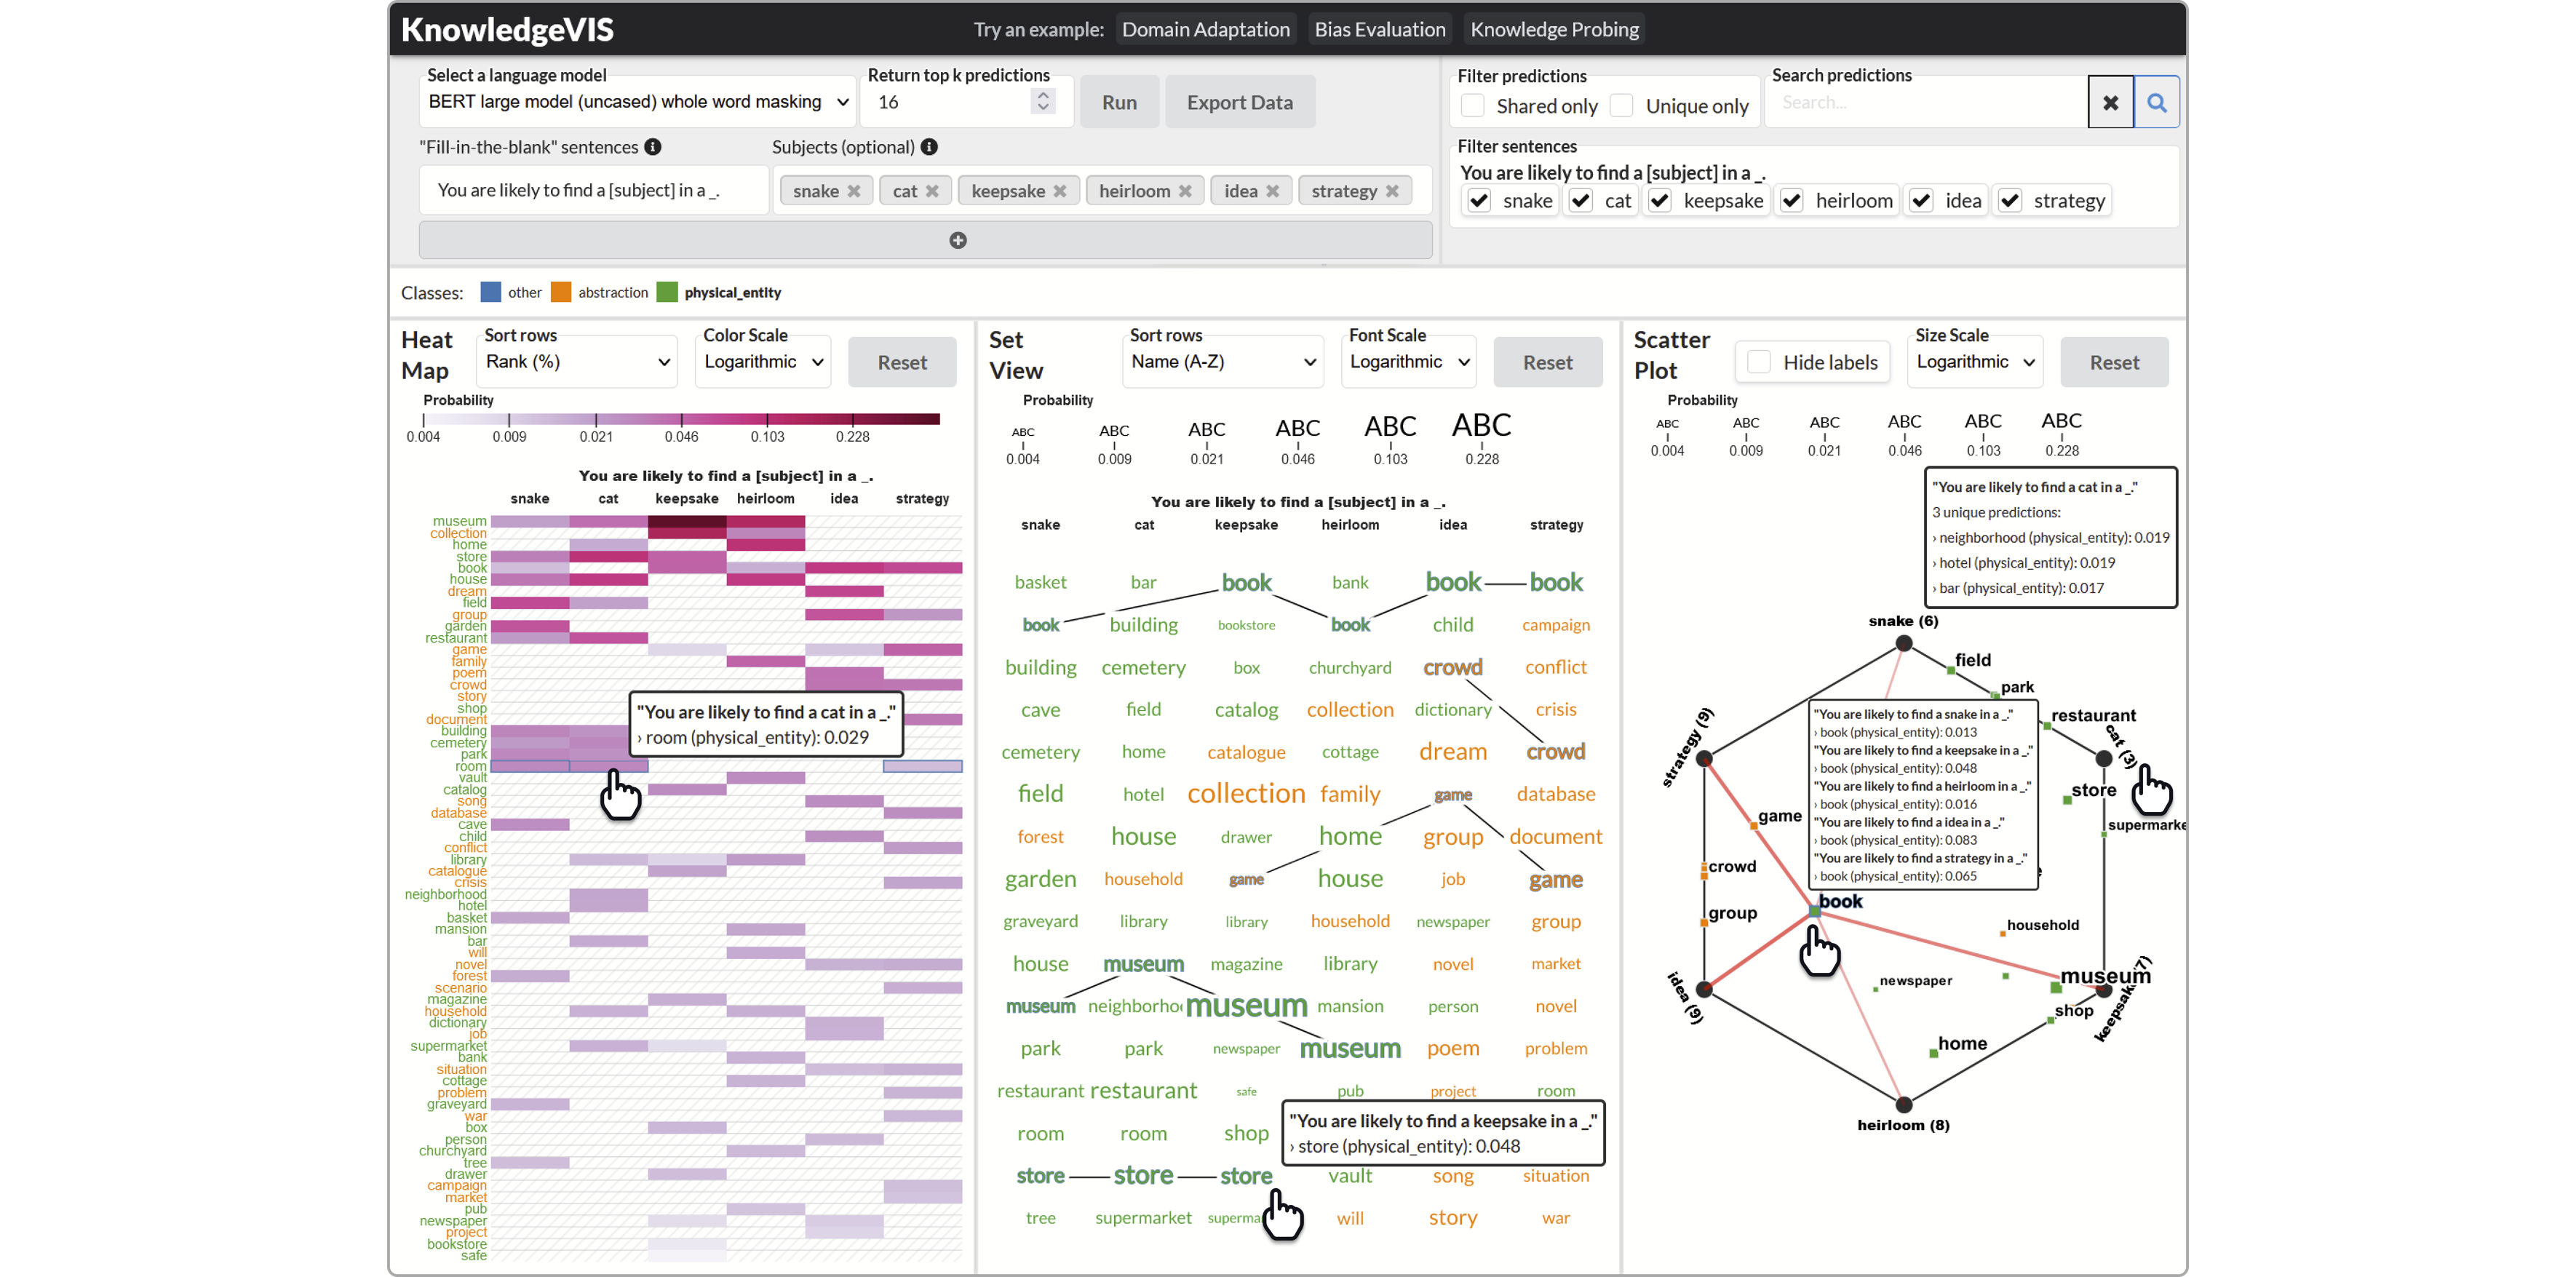The height and width of the screenshot is (1277, 2576).
Task: Enable Hide labels in Scatter Plot
Action: (x=1759, y=362)
